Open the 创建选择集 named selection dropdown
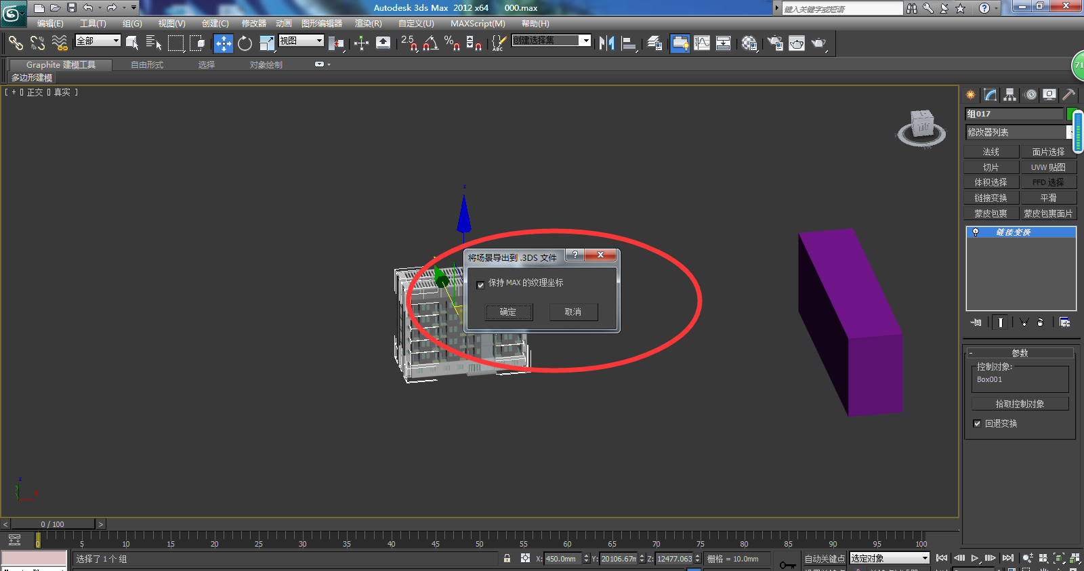Image resolution: width=1084 pixels, height=571 pixels. (x=551, y=41)
